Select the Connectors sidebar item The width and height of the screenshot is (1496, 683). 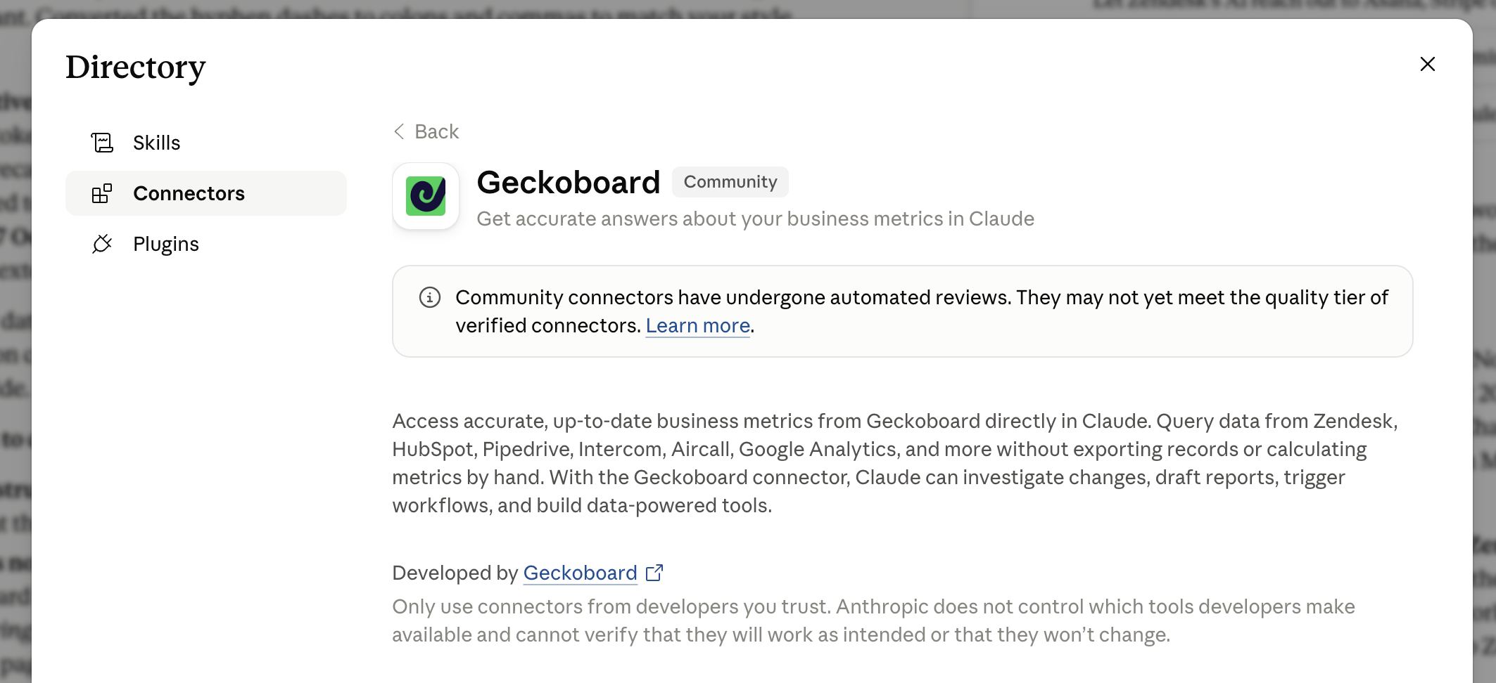point(206,193)
